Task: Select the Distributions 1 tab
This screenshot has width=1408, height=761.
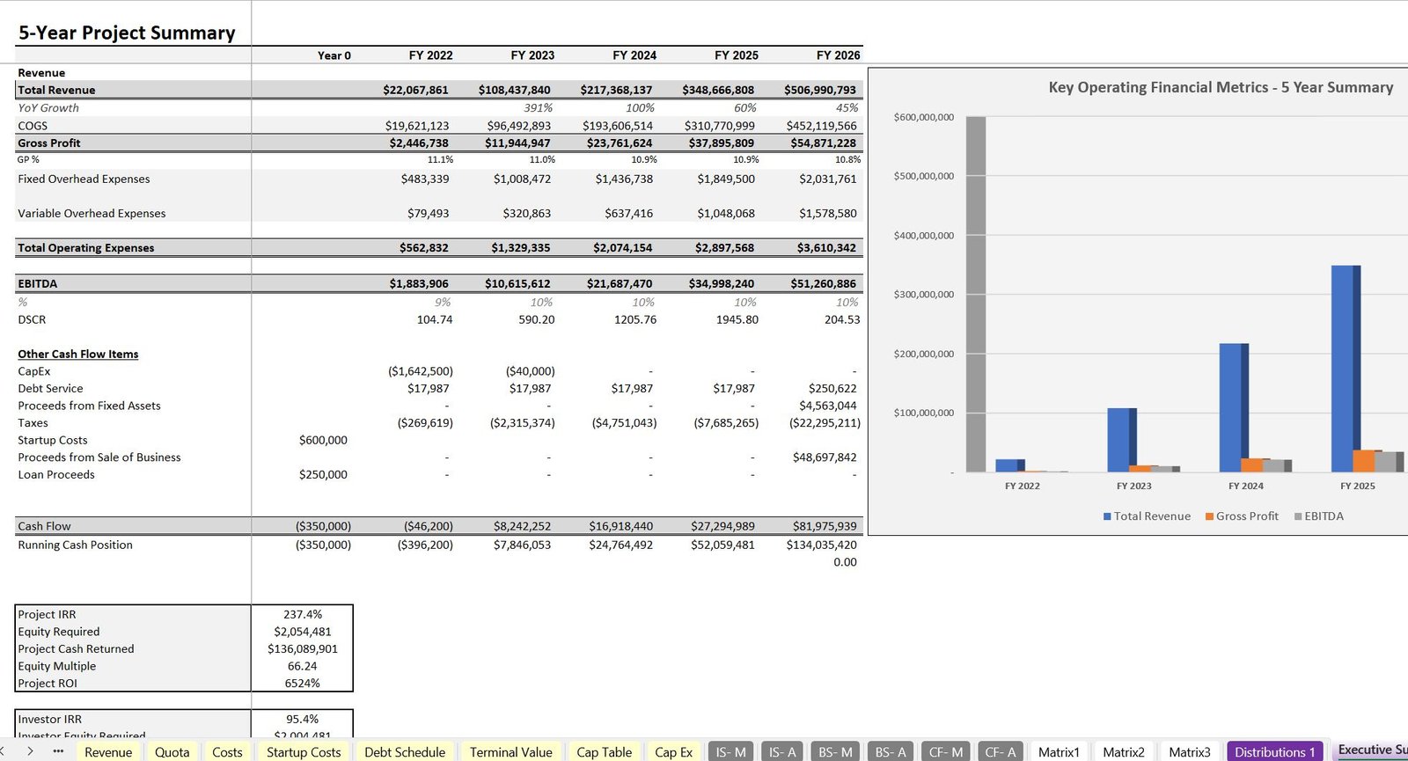Action: [x=1274, y=752]
